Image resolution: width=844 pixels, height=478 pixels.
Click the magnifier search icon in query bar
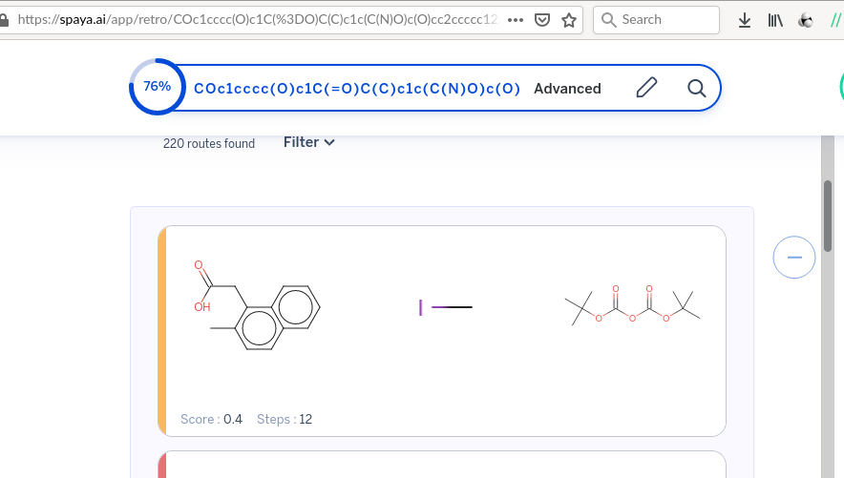tap(697, 89)
